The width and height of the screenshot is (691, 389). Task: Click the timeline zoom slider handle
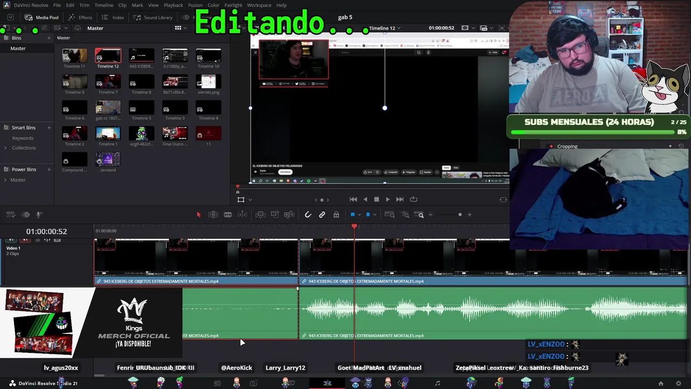pos(460,215)
